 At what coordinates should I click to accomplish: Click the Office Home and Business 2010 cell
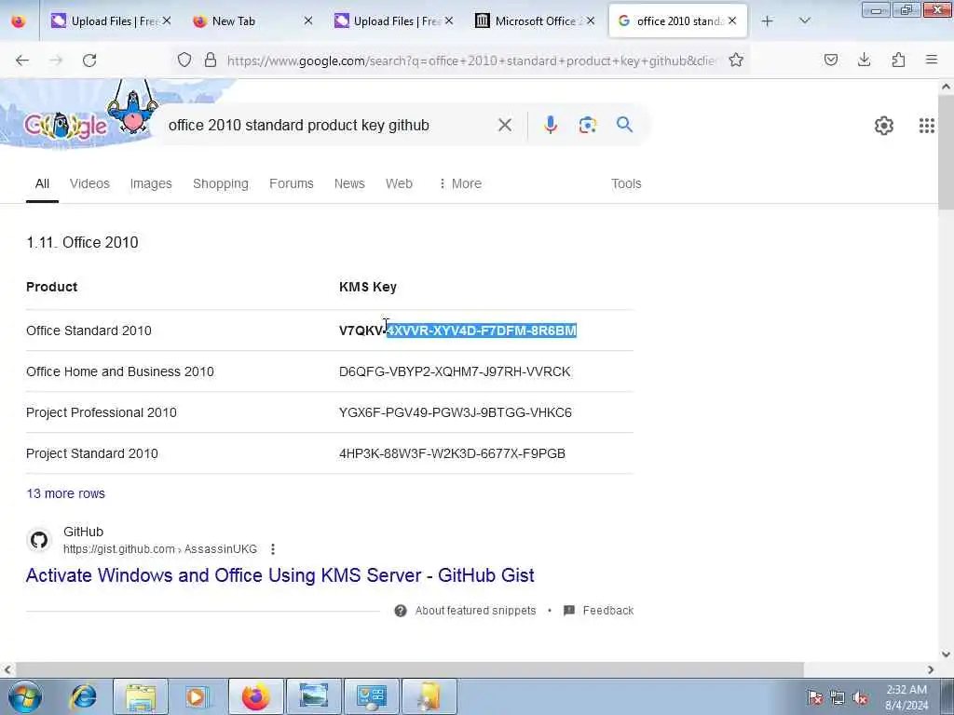120,371
